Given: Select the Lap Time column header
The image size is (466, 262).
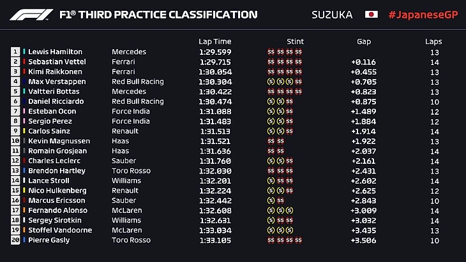Looking at the screenshot, I should click(215, 41).
